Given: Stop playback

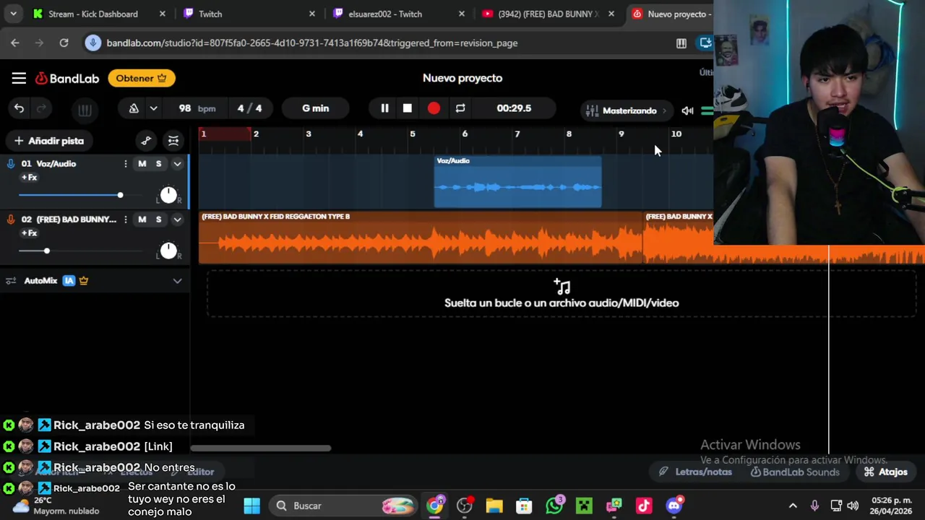Looking at the screenshot, I should [408, 108].
